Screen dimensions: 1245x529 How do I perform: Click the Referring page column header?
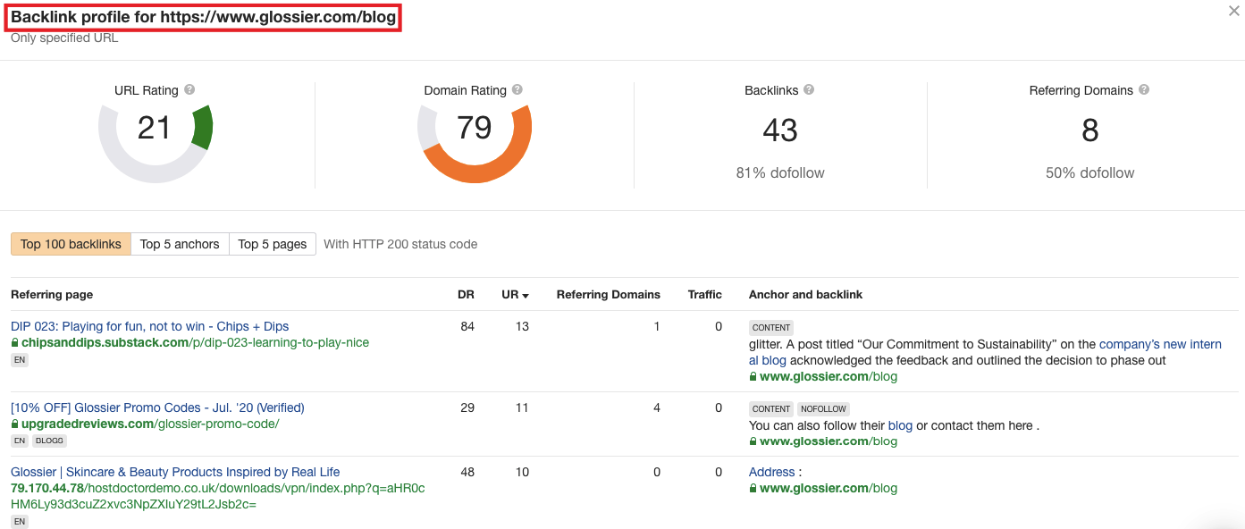coord(52,295)
